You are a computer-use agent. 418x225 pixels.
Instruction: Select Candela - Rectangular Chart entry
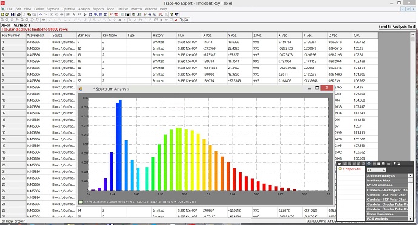coord(387,190)
